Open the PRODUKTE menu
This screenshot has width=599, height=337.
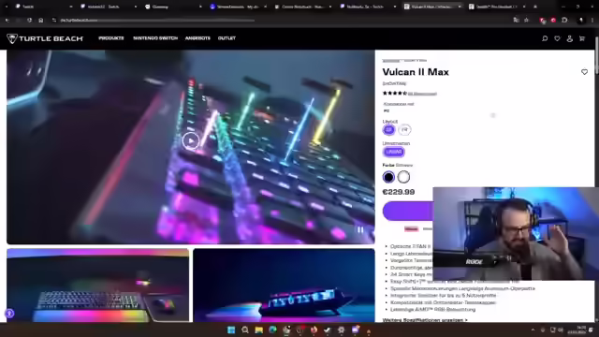point(111,38)
